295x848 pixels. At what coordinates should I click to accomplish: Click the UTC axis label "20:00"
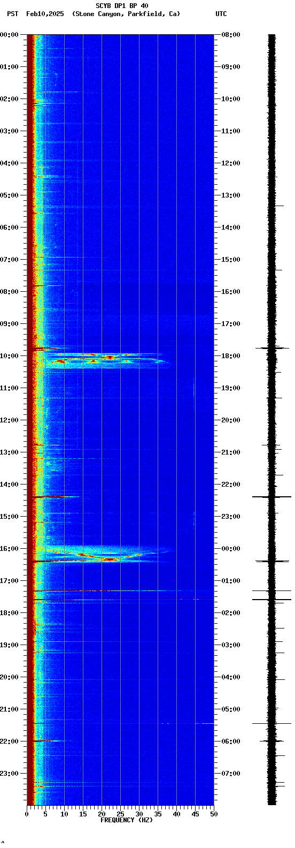(231, 420)
